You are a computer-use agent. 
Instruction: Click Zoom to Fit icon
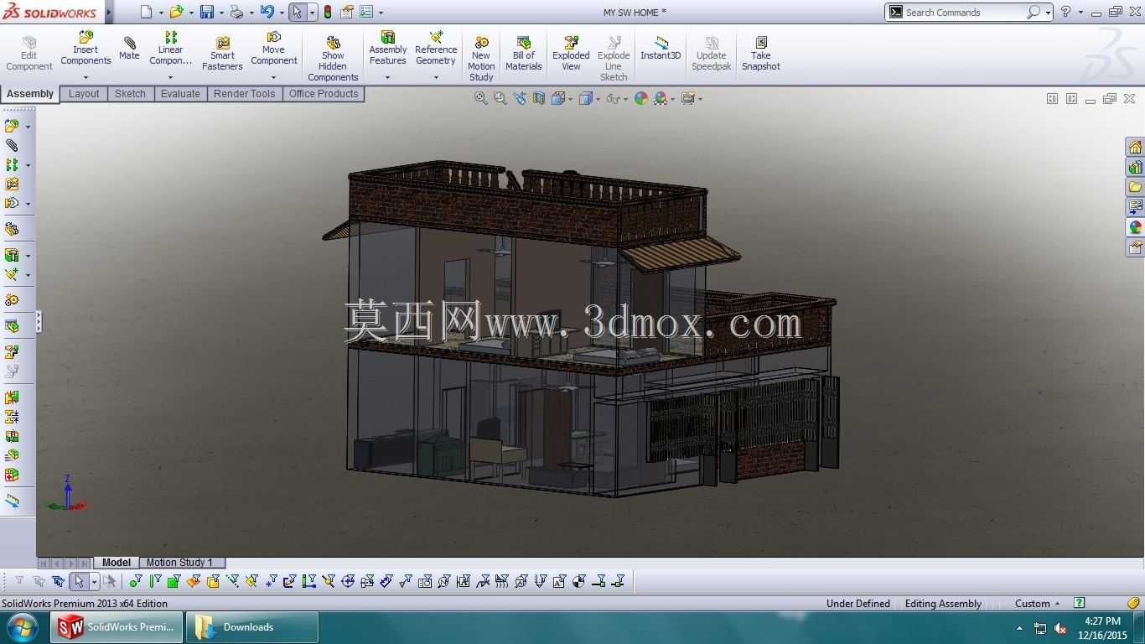point(481,98)
